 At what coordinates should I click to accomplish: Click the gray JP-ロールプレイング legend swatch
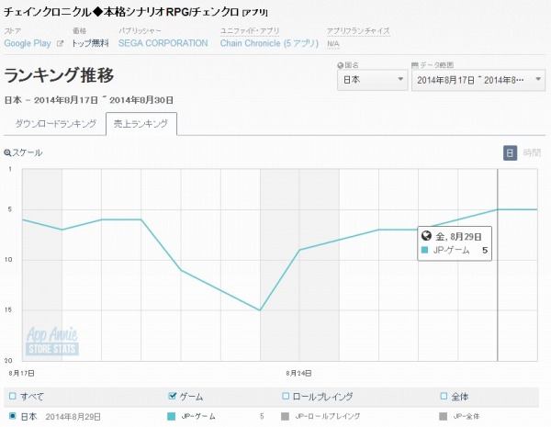click(x=285, y=417)
